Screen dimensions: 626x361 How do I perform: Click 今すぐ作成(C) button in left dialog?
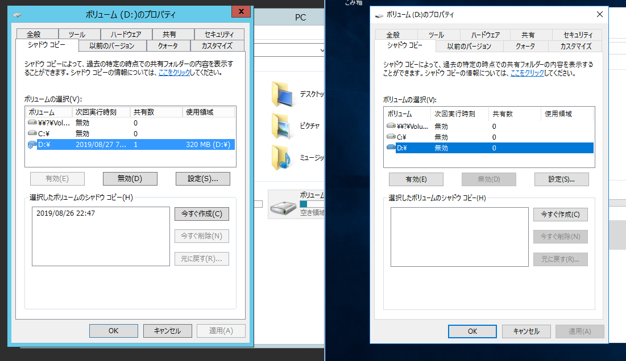click(x=202, y=213)
